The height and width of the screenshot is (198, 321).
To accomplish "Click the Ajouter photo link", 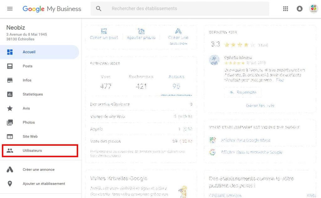I will pyautogui.click(x=141, y=38).
